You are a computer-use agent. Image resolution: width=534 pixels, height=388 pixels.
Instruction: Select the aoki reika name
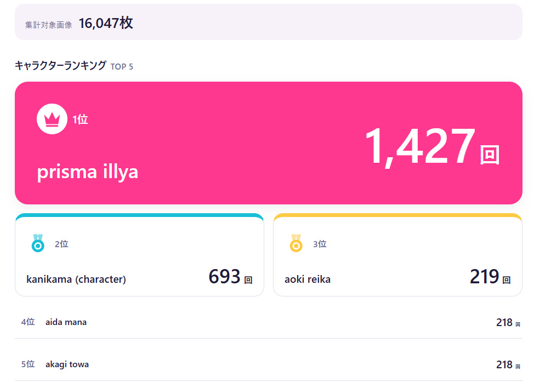point(308,279)
